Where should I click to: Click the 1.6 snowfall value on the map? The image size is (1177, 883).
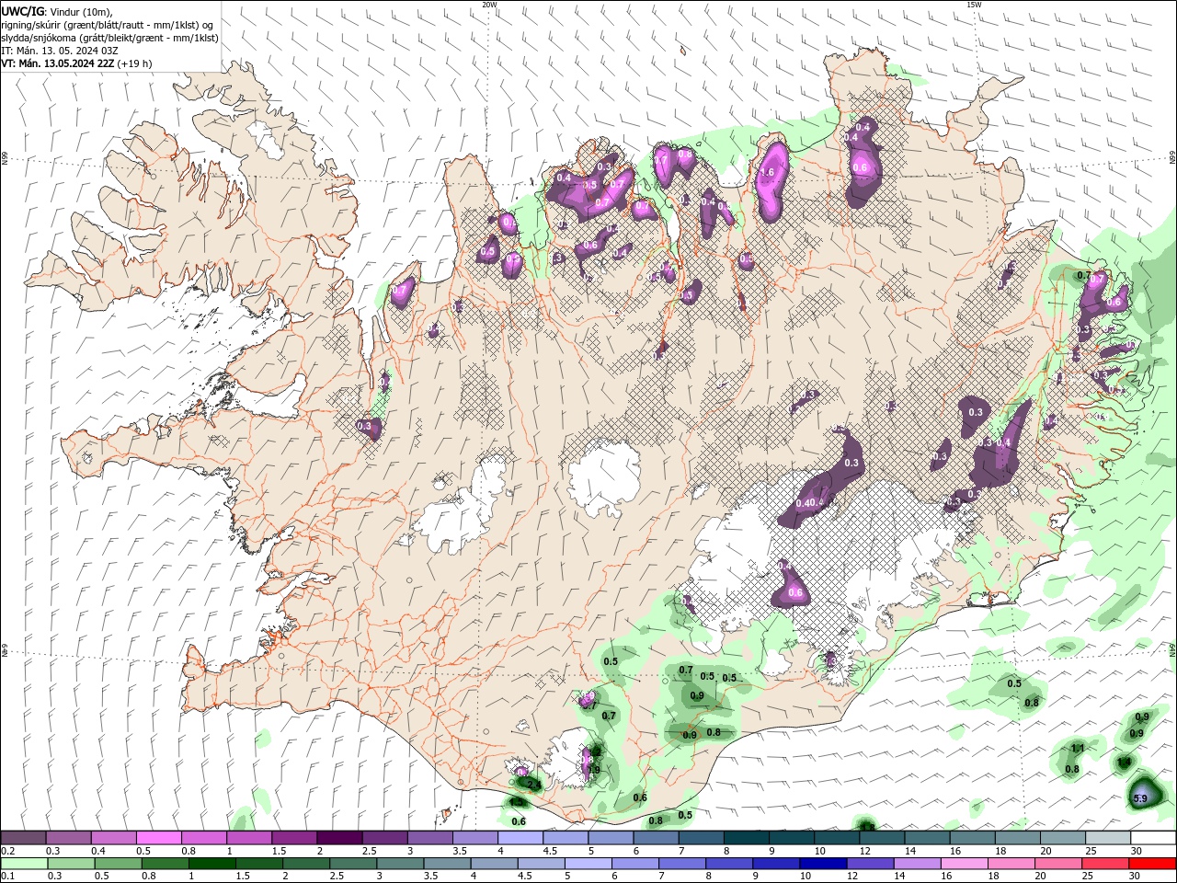(769, 172)
